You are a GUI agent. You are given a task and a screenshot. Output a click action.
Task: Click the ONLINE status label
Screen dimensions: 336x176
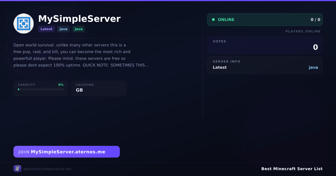tap(226, 20)
